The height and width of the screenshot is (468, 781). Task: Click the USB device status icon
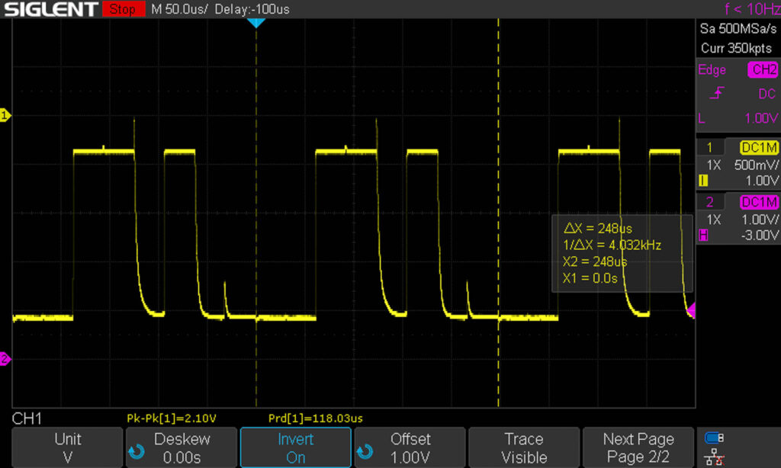point(714,438)
